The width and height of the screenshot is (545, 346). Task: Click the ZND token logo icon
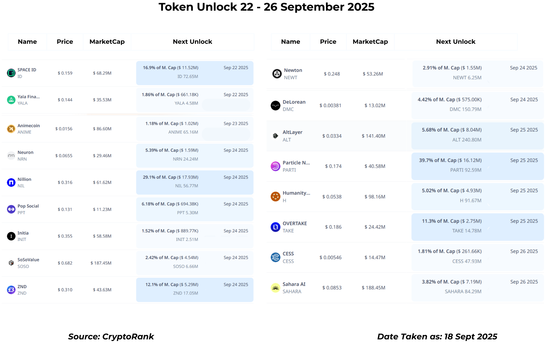[11, 290]
